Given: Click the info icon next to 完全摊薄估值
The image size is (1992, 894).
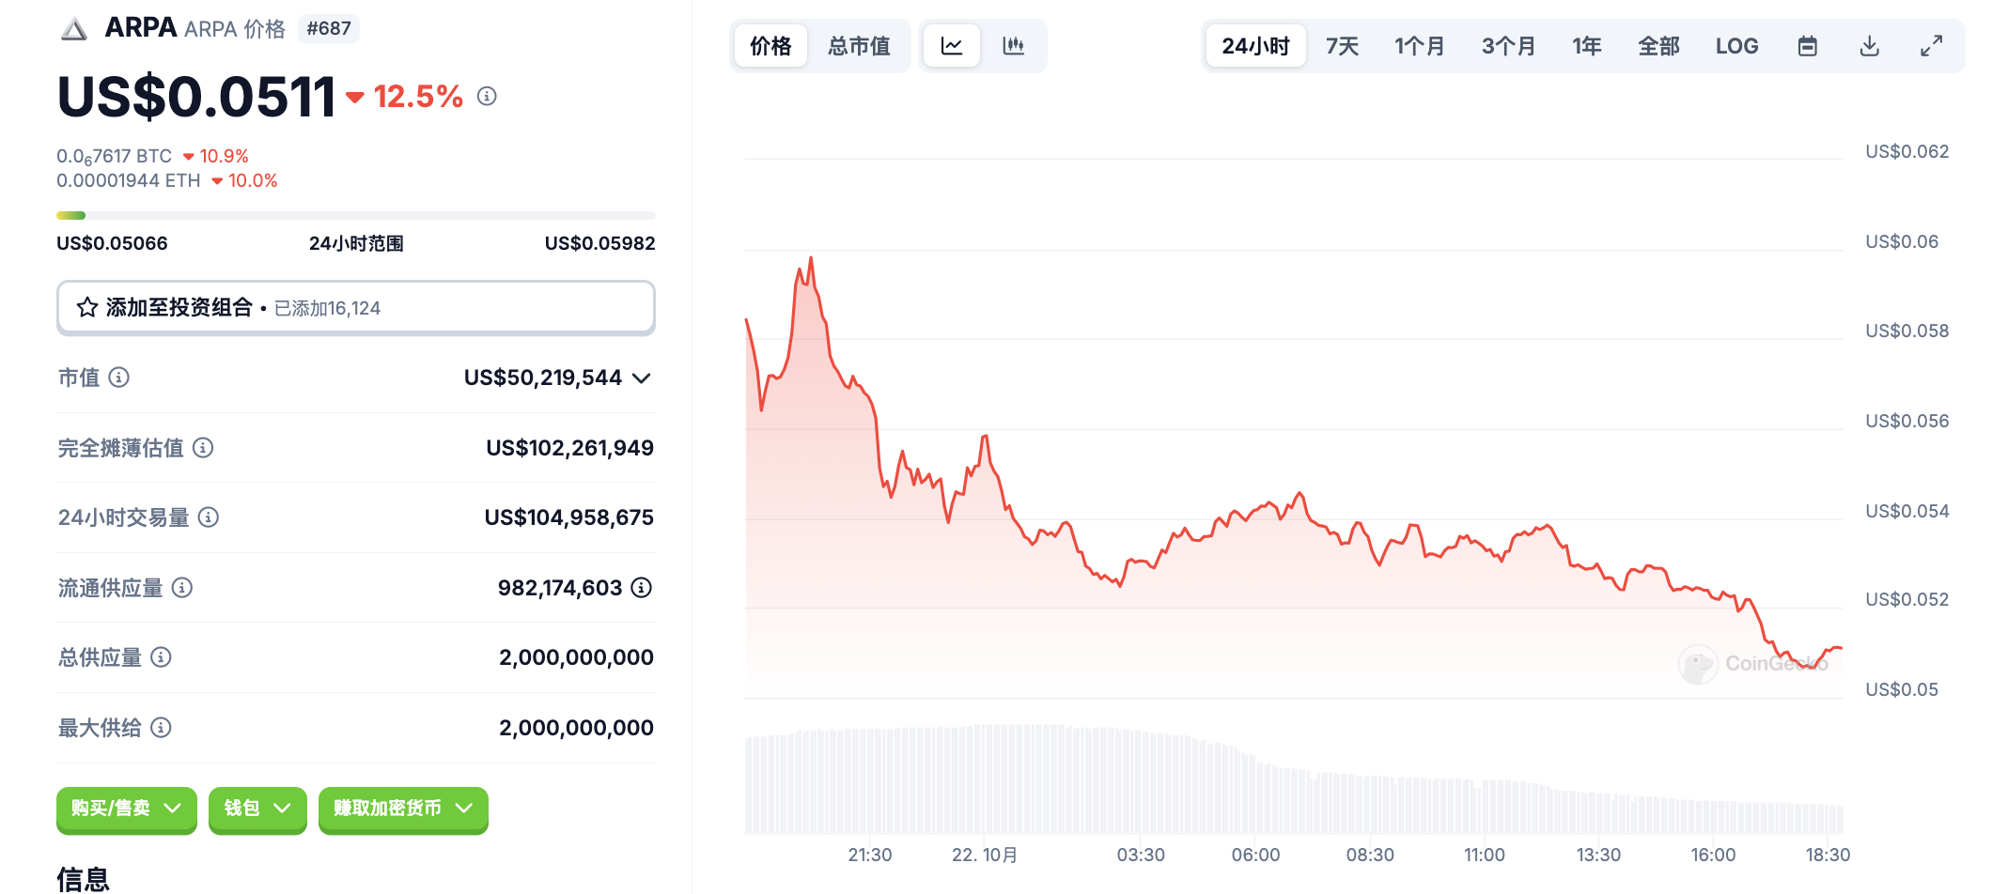Looking at the screenshot, I should click(x=203, y=448).
